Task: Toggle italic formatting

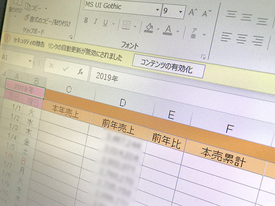Action: tap(96, 21)
